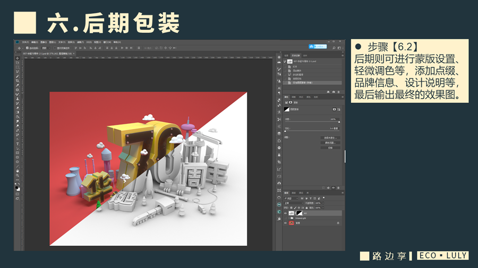478x268 pixels.
Task: Open layer fill dropdown arrow
Action: tap(323, 208)
